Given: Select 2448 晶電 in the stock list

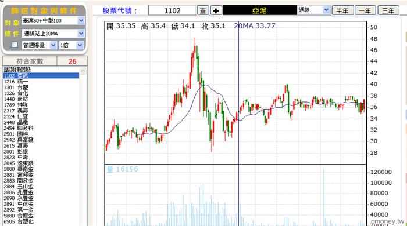Looking at the screenshot, I should coord(41,122).
